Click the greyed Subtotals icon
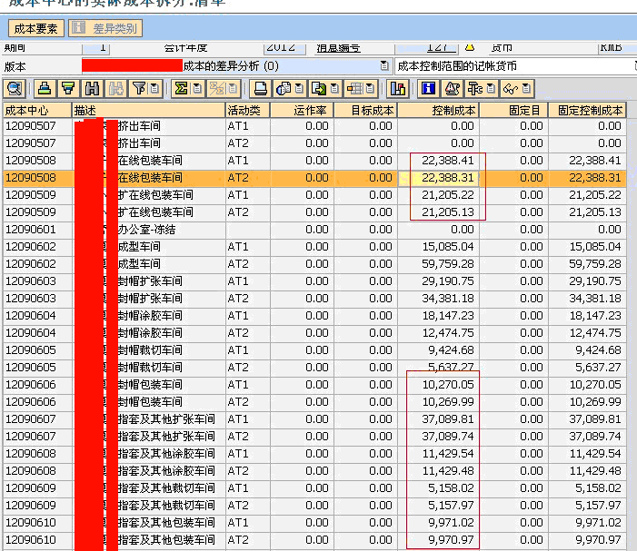637x551 pixels. [x=217, y=88]
